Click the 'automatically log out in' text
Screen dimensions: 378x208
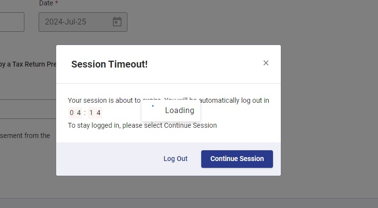(234, 100)
